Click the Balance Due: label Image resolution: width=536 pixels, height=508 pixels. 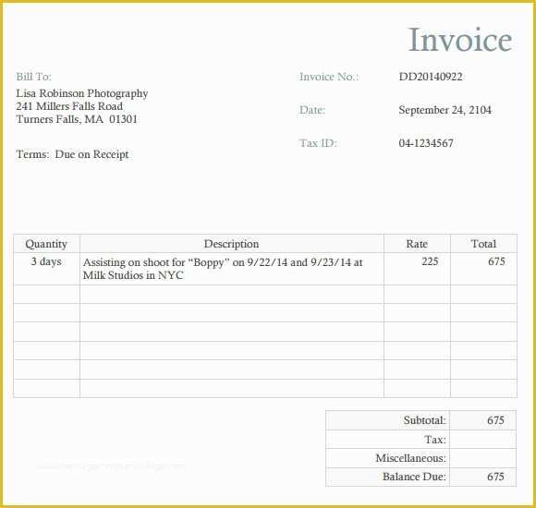click(414, 477)
